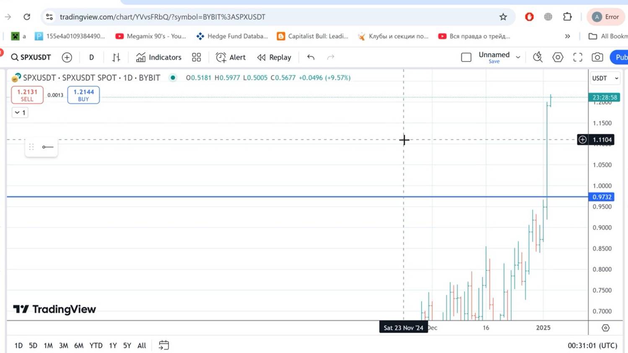Open the Вся правда о трейд bookmark
The image size is (628, 353).
[x=474, y=36]
